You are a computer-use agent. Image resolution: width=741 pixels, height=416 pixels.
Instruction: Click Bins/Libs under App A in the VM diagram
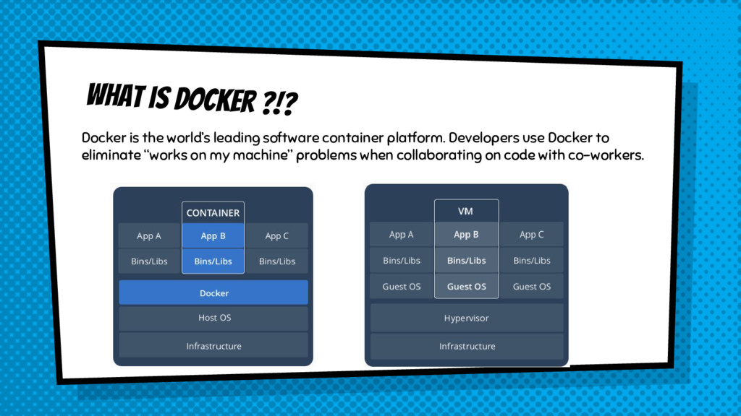pos(401,260)
